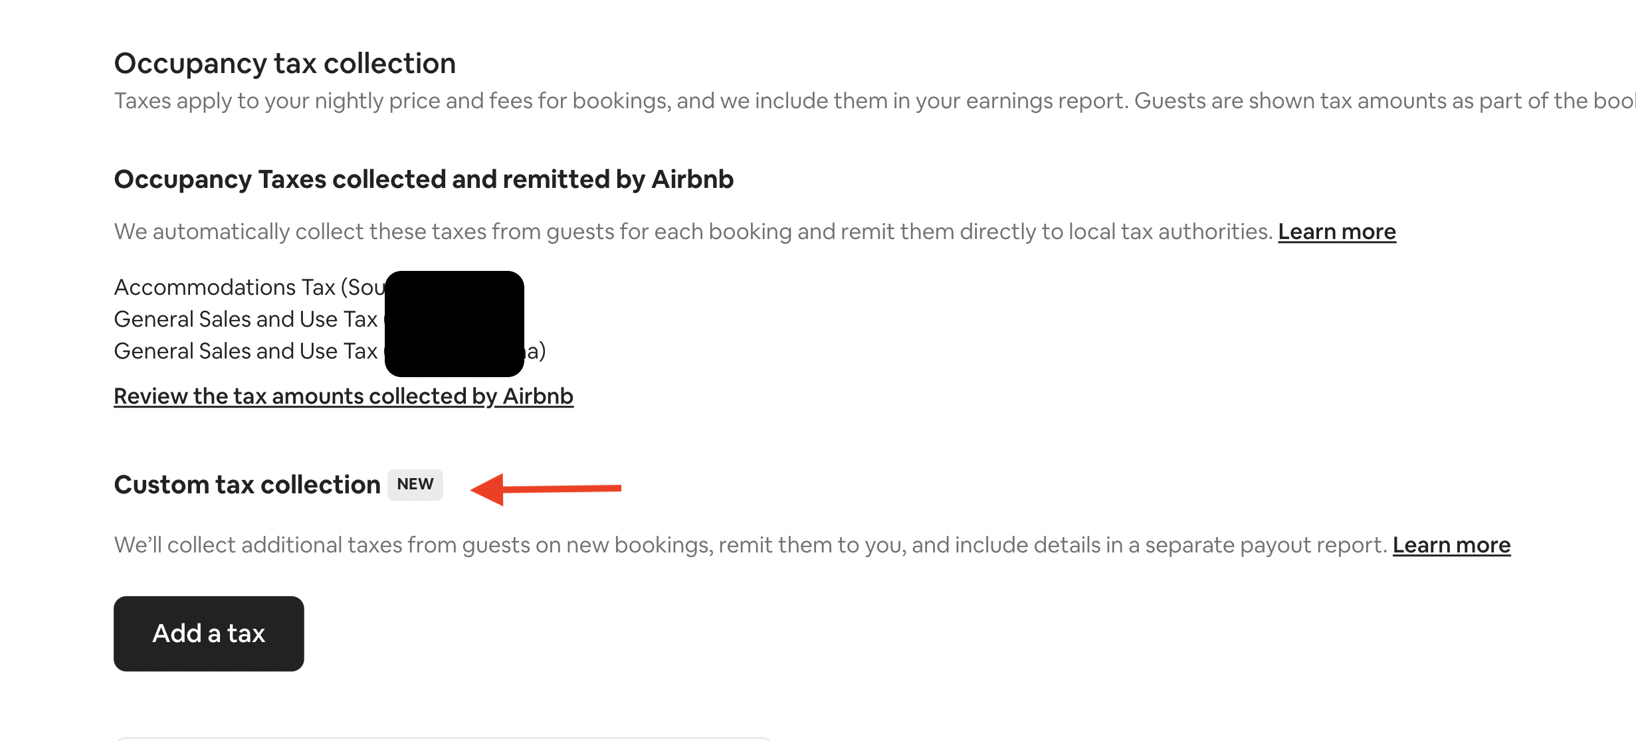The image size is (1636, 741).
Task: Select the Accommodations Tax list entry
Action: pos(249,288)
